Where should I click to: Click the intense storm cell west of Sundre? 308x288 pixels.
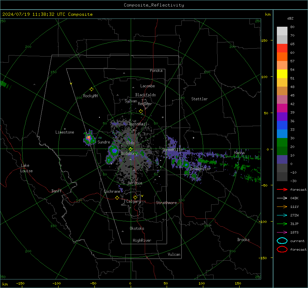tap(89, 138)
